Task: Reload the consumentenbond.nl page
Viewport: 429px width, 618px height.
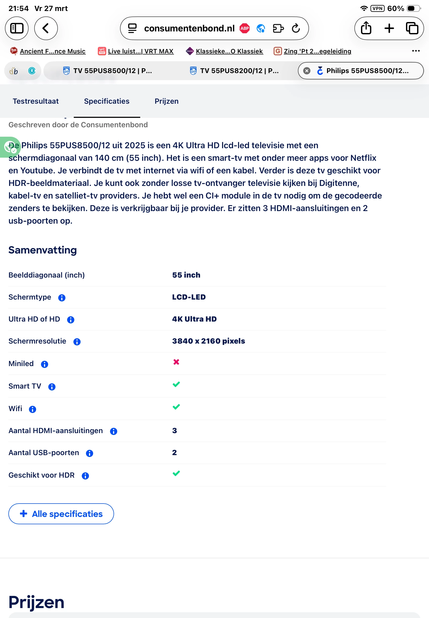Action: click(296, 28)
